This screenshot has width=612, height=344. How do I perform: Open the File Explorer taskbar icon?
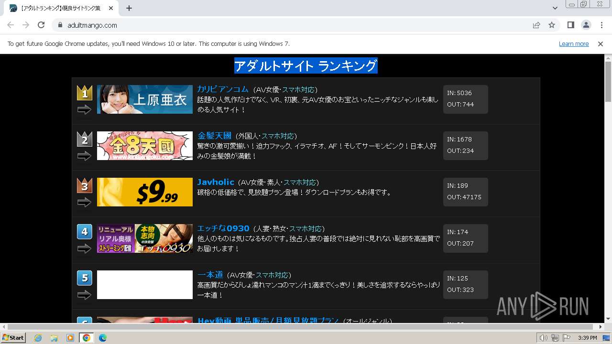click(54, 338)
